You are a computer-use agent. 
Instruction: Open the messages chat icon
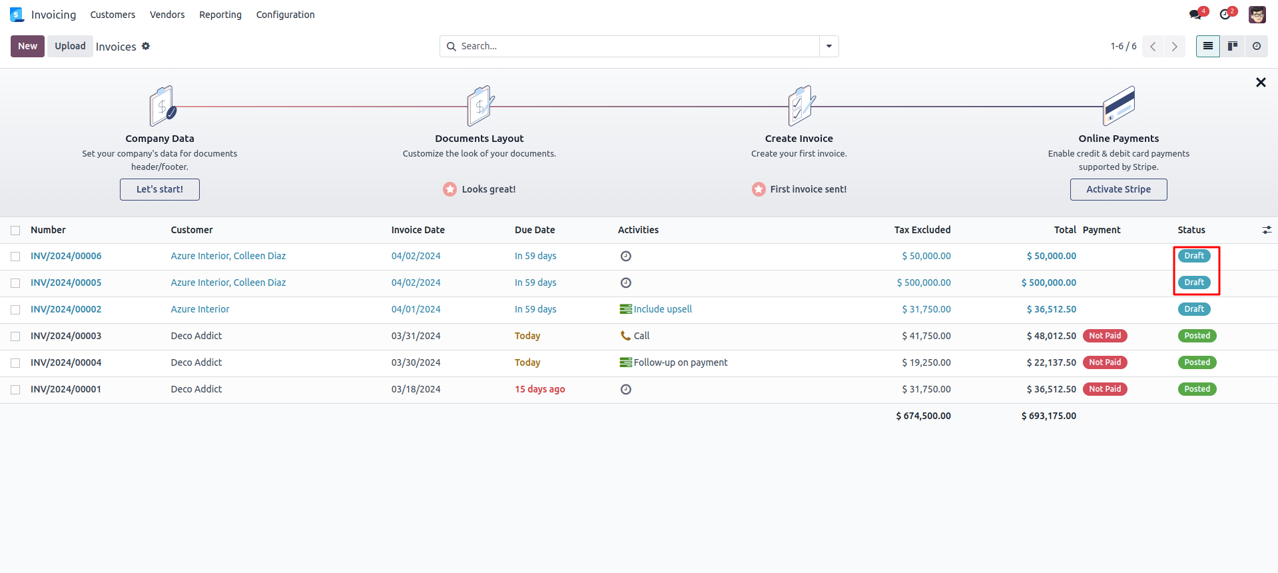(1196, 15)
